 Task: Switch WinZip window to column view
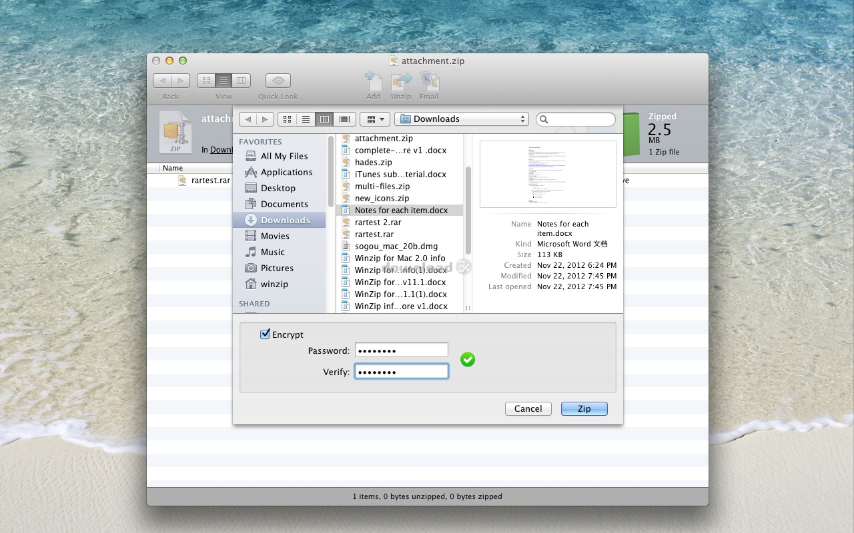242,81
